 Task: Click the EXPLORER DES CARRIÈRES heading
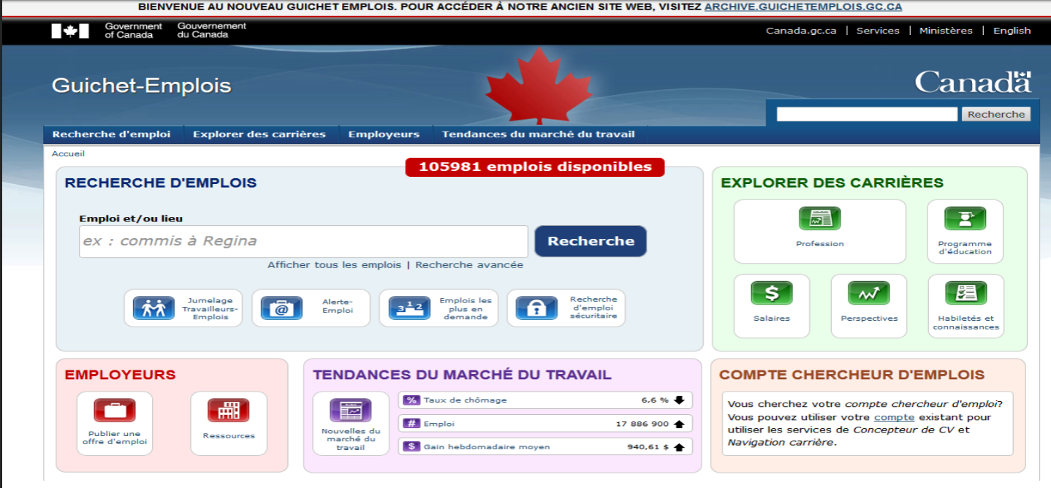pos(832,183)
